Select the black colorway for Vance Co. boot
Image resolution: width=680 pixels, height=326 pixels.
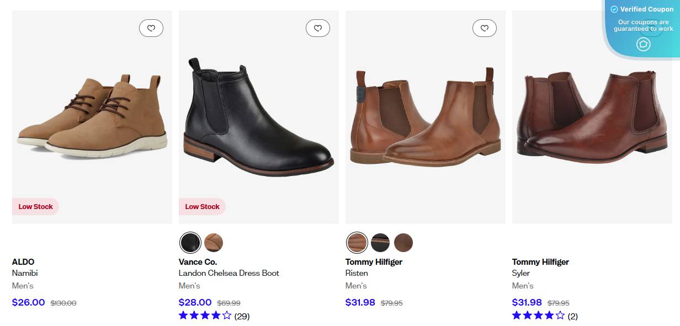(x=190, y=242)
